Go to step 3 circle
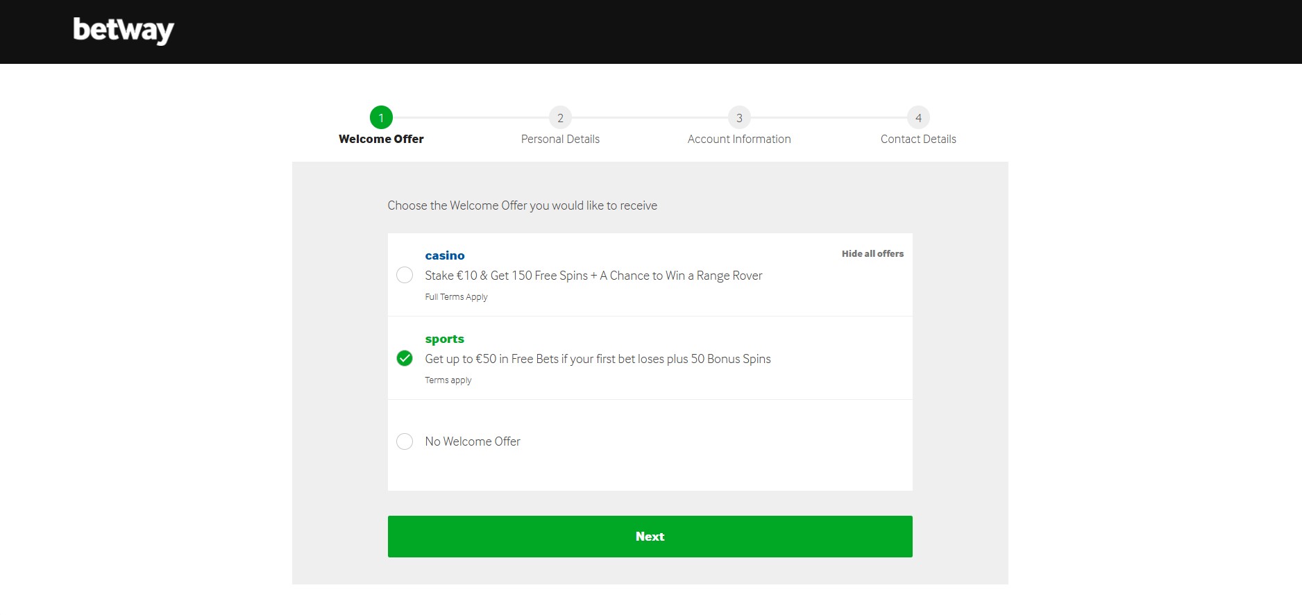 pyautogui.click(x=739, y=117)
